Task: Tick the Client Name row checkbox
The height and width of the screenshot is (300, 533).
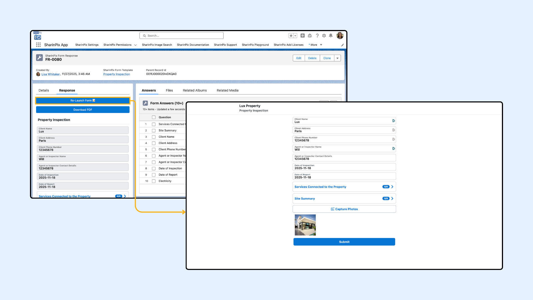Action: coord(154,137)
